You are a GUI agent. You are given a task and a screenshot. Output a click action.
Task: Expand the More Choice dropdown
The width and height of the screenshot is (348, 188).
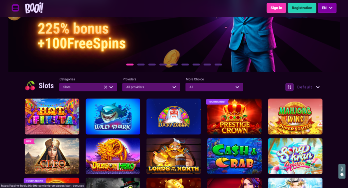click(214, 87)
